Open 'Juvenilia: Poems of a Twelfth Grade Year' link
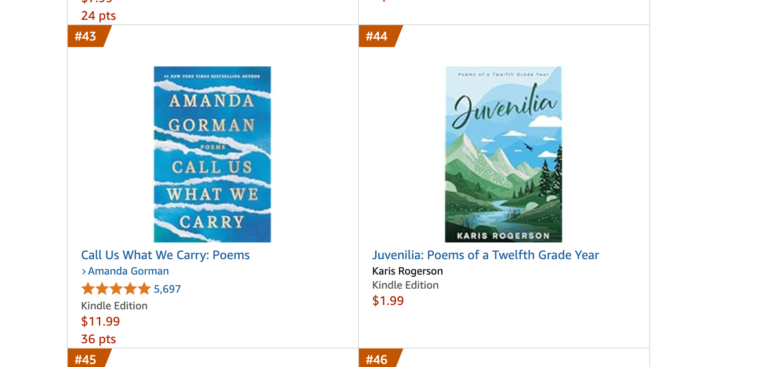This screenshot has height=367, width=760. (485, 255)
